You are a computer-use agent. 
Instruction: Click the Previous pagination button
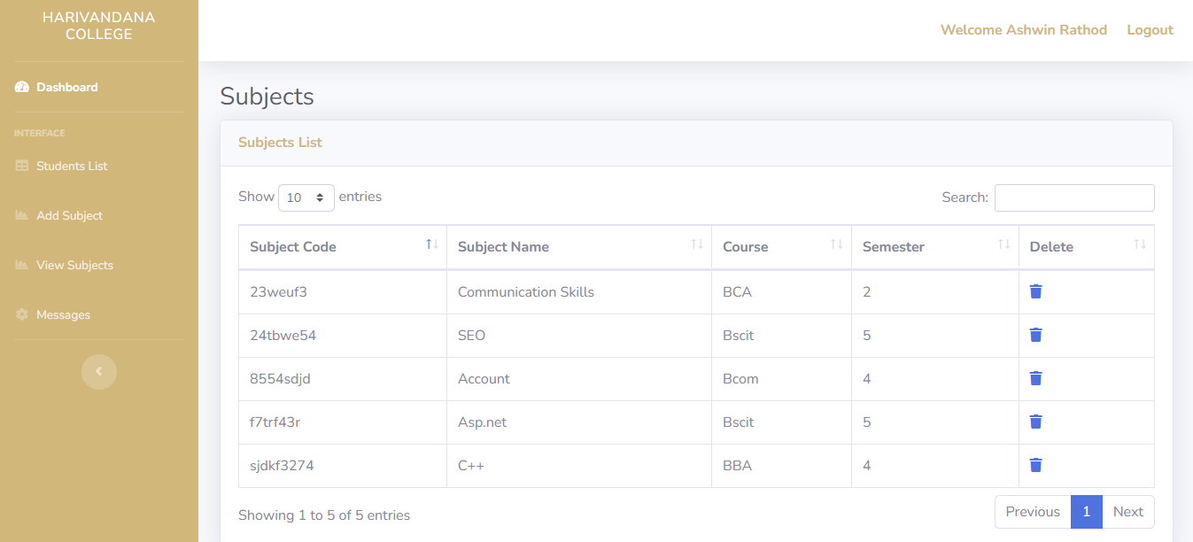tap(1032, 511)
